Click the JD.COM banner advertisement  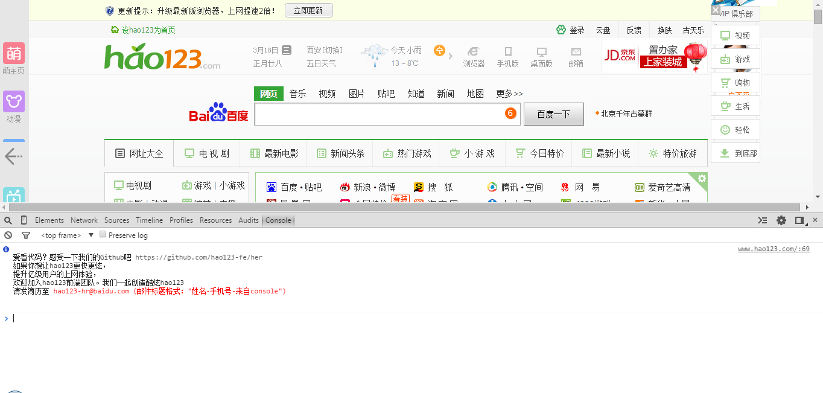(654, 57)
